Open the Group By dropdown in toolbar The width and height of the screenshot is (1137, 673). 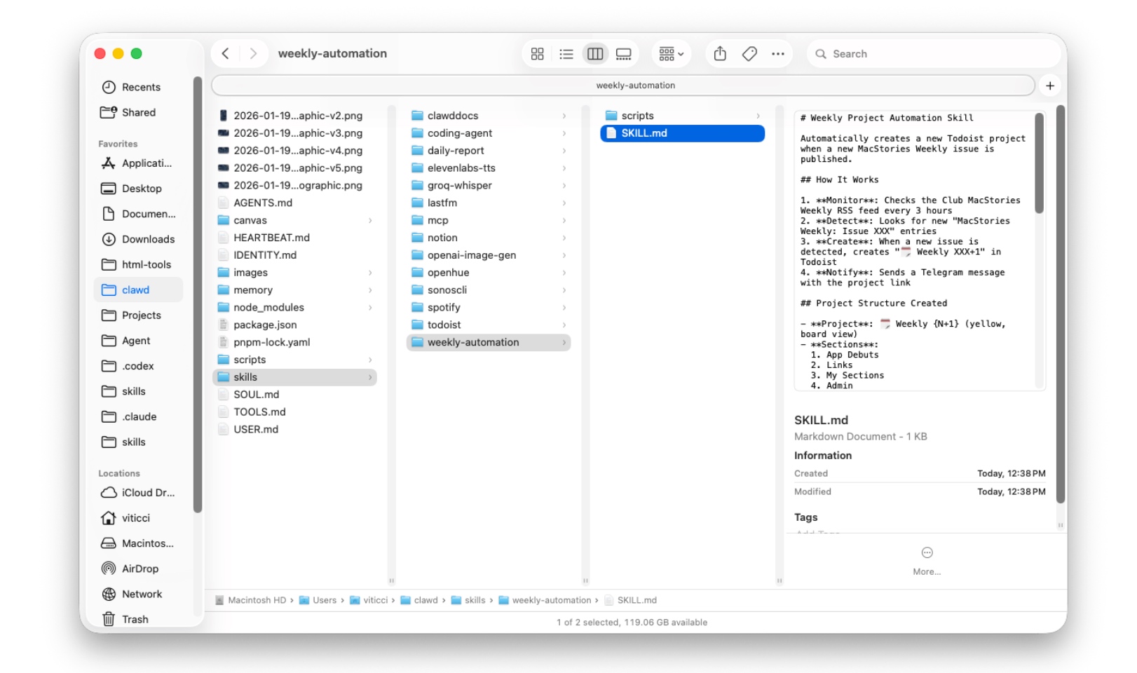tap(672, 53)
